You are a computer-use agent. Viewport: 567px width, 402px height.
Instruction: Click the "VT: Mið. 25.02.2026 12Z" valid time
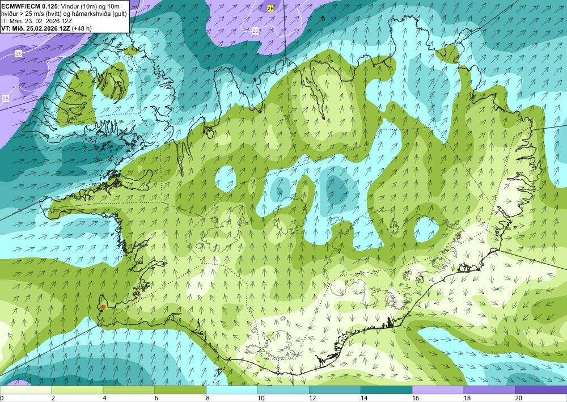click(36, 28)
